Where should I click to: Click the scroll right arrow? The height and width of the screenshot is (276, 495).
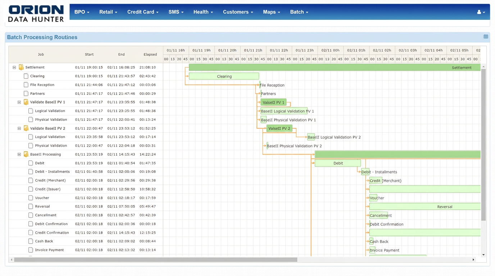(473, 259)
